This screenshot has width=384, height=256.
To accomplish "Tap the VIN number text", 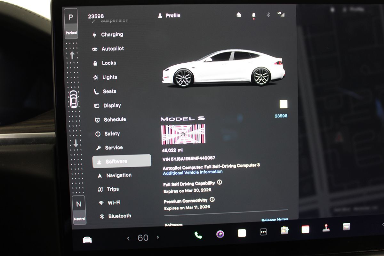I will pos(189,158).
